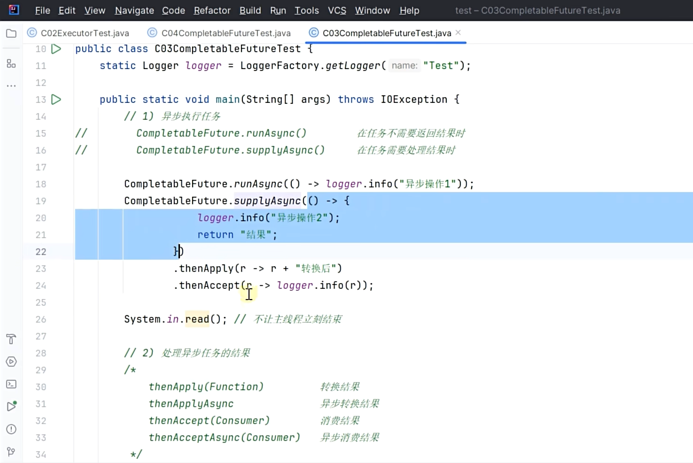Open the Structure tool window icon
The image size is (693, 463).
pos(11,63)
